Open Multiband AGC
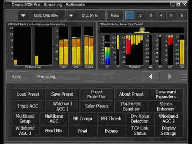The height and width of the screenshot is (144, 192). pos(54,119)
